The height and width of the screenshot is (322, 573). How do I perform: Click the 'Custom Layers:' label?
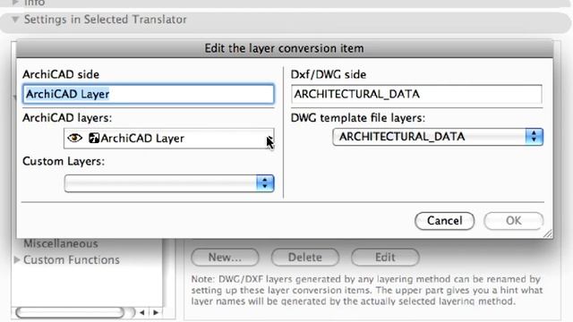[64, 161]
